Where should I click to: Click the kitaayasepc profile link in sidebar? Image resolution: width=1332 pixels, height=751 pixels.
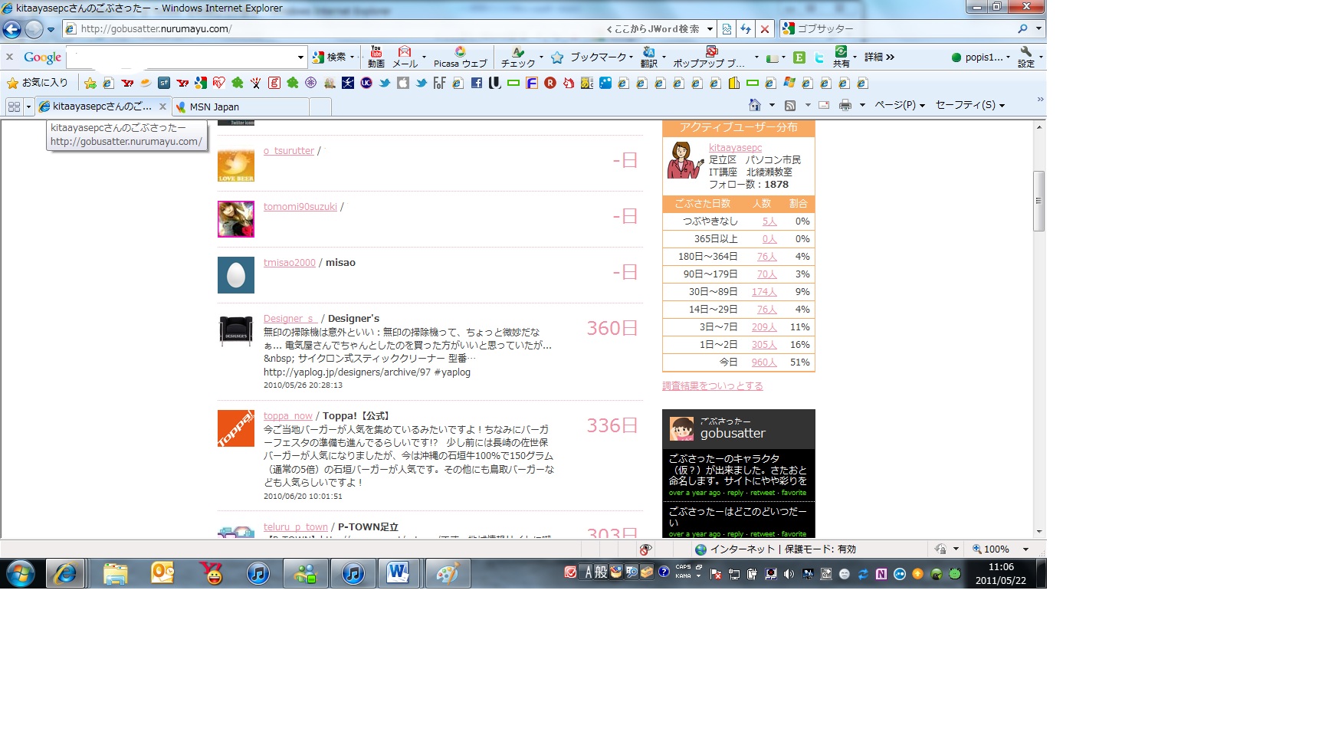(x=736, y=148)
